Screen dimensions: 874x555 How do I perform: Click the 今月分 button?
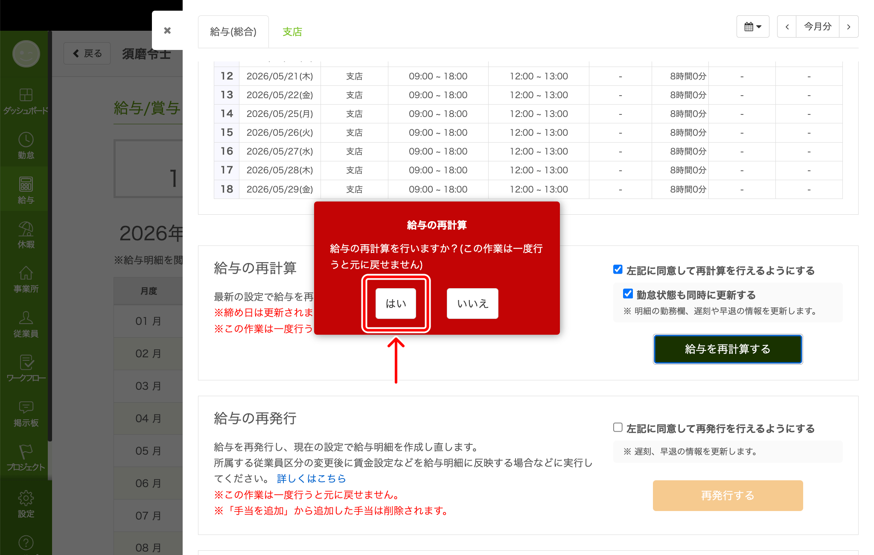(x=818, y=26)
